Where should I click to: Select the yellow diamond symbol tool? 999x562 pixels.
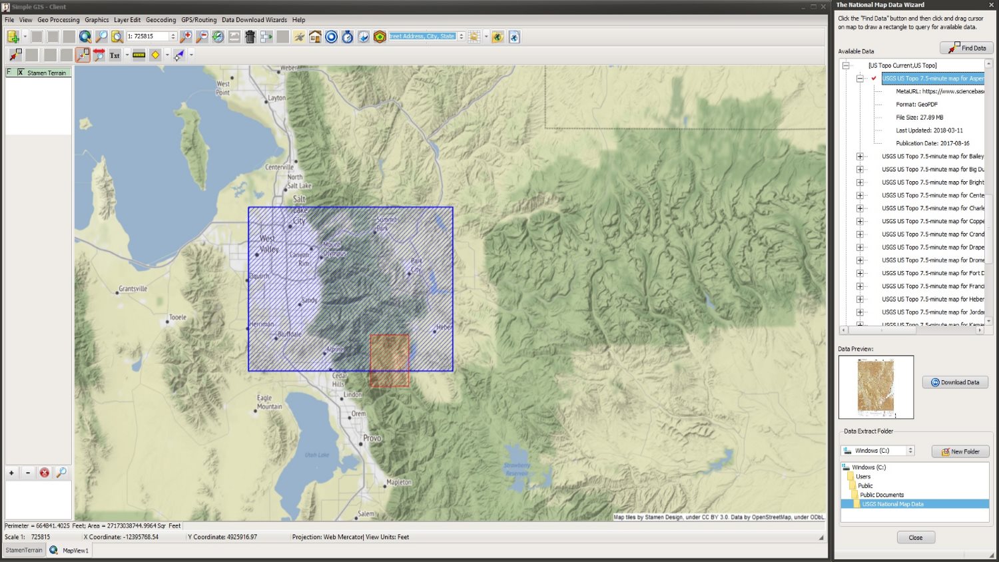[155, 55]
